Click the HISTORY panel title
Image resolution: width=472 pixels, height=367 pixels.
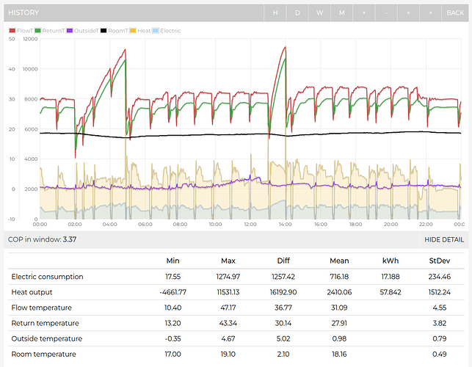(x=23, y=12)
